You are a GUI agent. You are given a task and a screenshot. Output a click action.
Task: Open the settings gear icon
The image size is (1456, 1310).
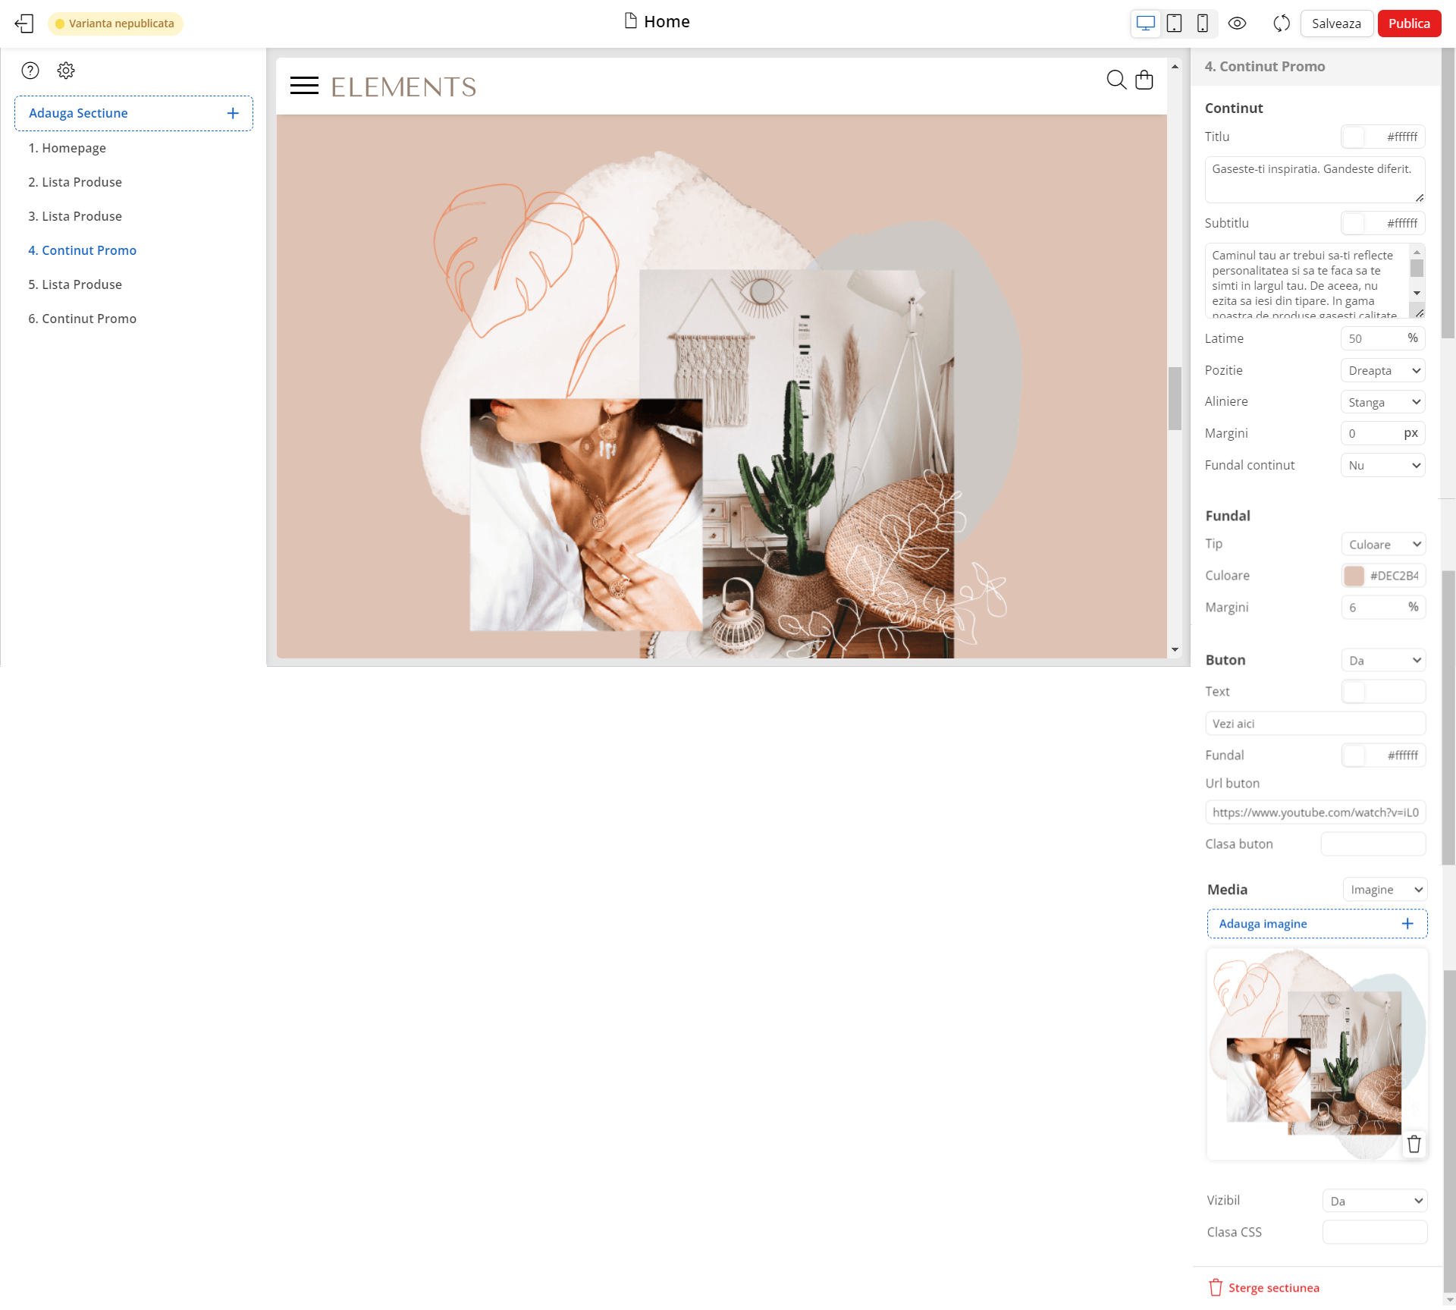66,71
